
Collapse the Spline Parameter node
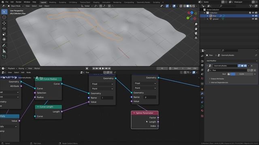click(134, 113)
